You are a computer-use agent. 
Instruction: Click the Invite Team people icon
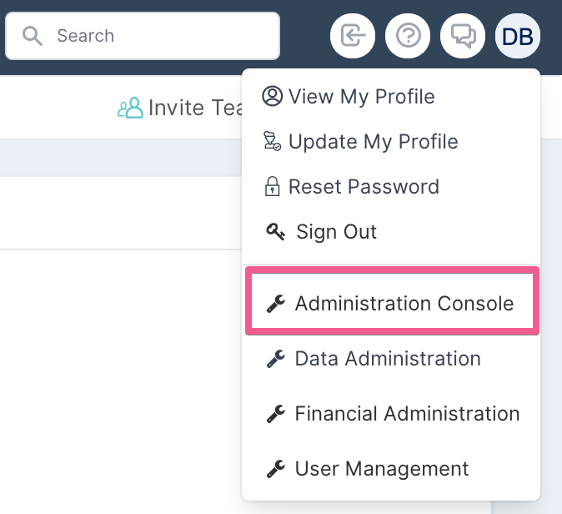130,108
